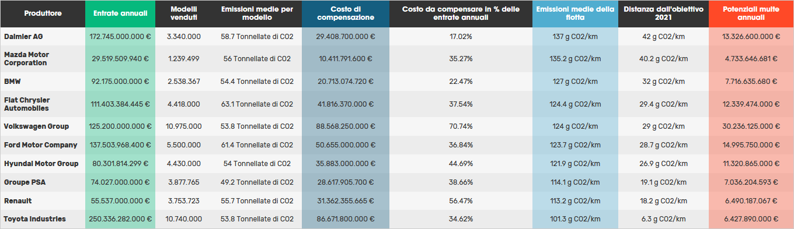Select the Ford Motor Company cell

click(40, 145)
